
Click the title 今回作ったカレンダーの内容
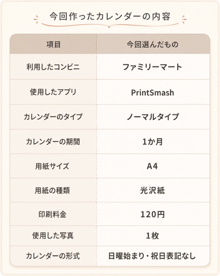[x=110, y=17]
